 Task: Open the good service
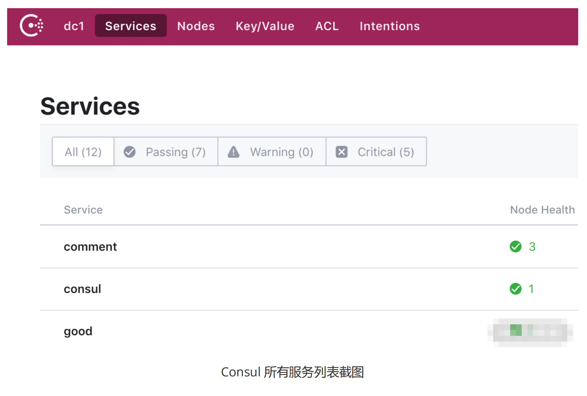78,331
